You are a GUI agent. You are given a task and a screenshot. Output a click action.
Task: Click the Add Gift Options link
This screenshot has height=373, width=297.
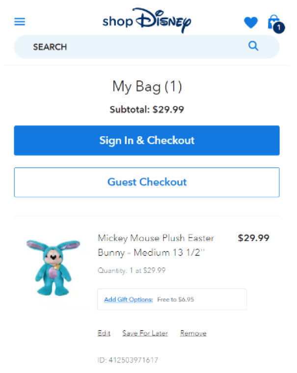pos(128,299)
